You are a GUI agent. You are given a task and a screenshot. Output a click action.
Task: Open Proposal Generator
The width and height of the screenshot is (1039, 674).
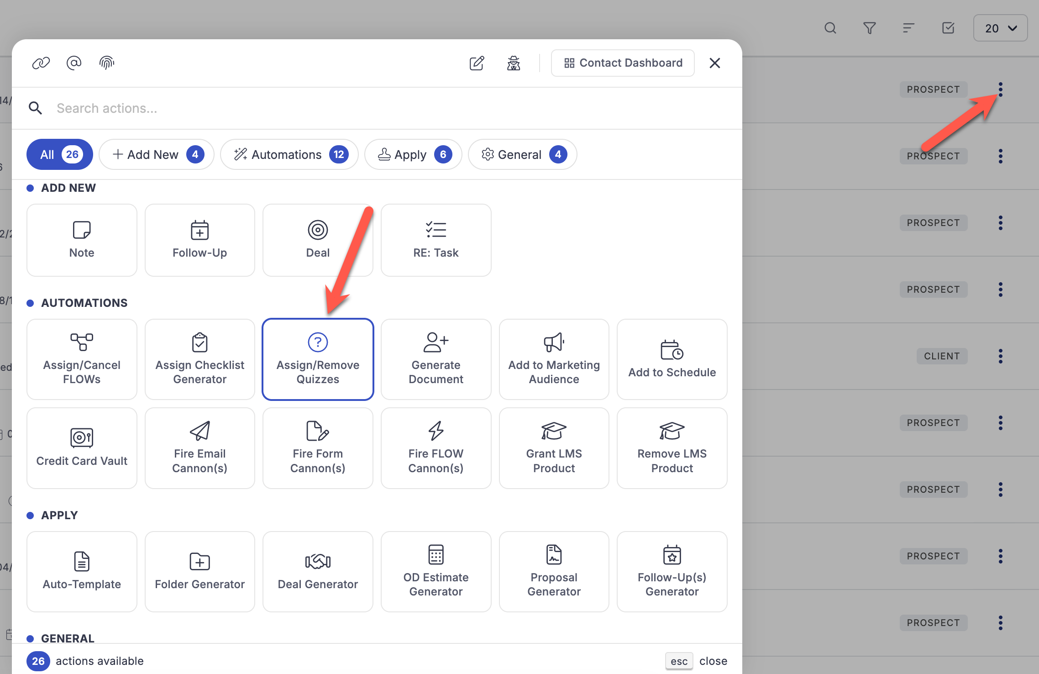554,572
